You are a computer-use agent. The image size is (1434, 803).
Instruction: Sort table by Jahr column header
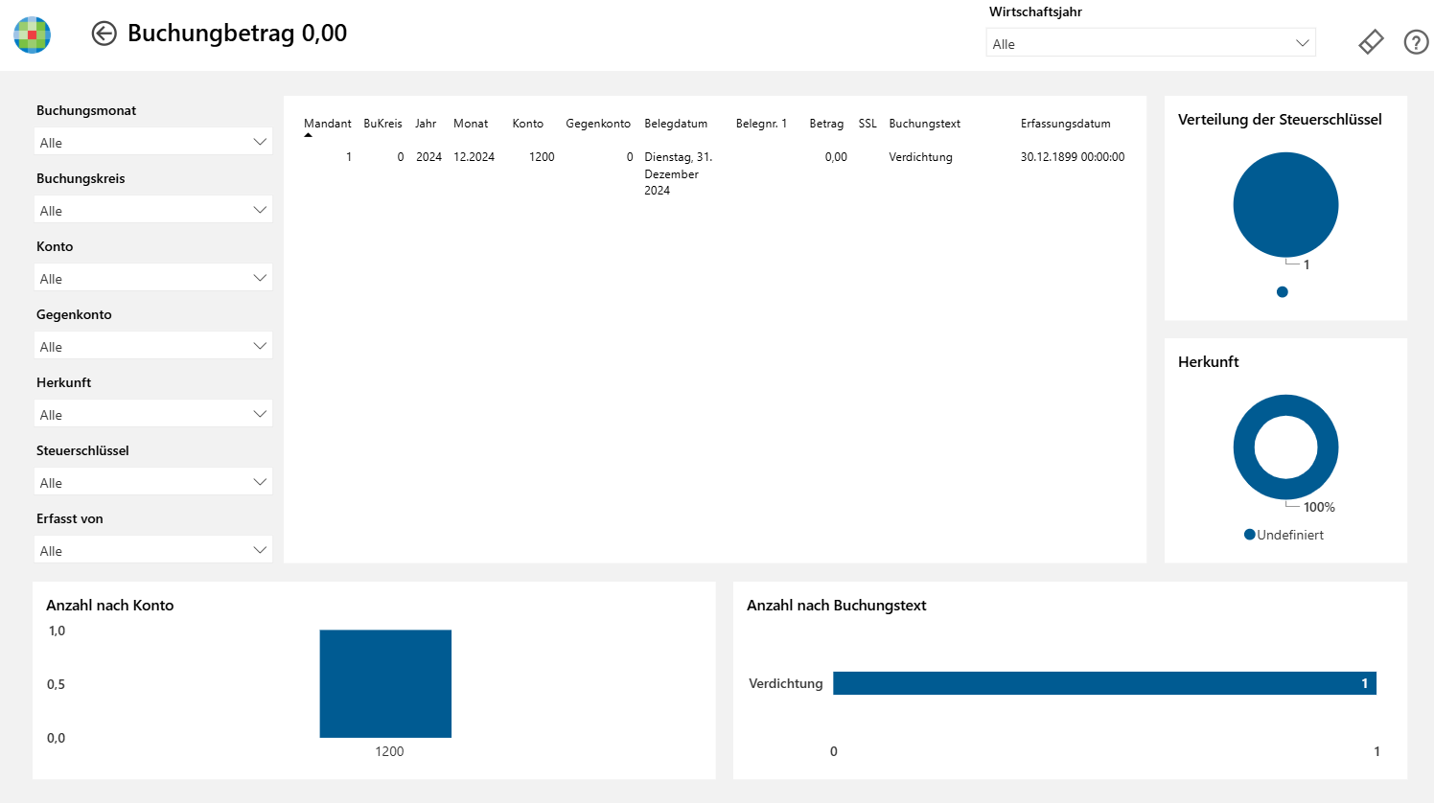pyautogui.click(x=426, y=124)
